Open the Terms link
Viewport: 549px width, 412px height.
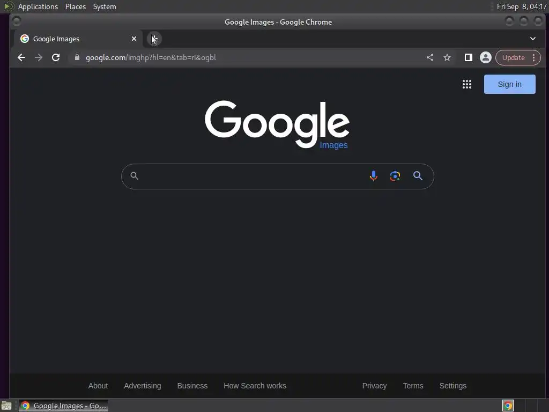pos(413,386)
